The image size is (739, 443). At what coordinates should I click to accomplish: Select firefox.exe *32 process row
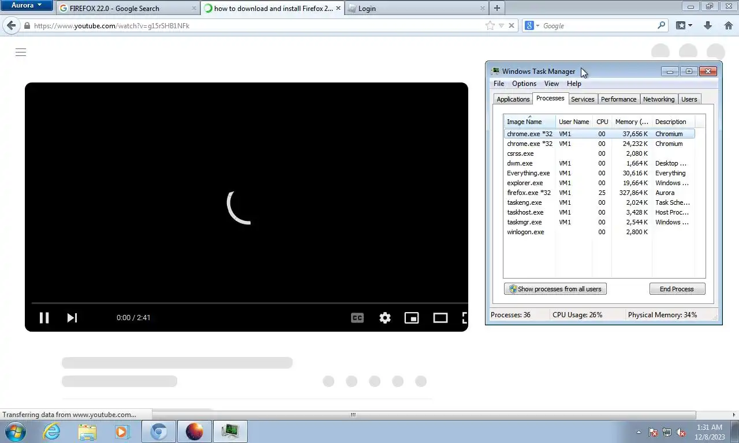tap(599, 193)
